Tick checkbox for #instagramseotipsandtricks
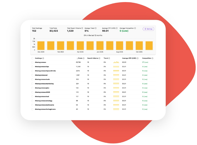Viewport: 197px width, 145px height. click(32, 71)
